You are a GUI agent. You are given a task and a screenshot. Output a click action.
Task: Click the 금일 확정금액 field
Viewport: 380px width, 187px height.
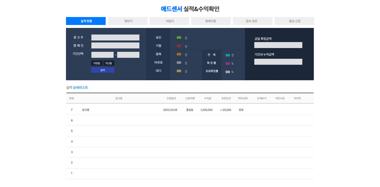[x=278, y=45]
